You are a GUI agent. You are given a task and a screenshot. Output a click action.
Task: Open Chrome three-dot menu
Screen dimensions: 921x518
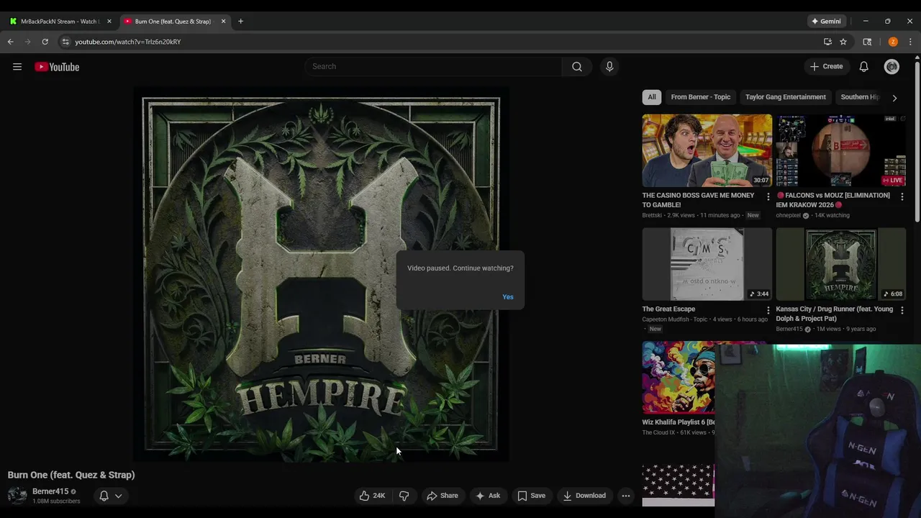click(x=910, y=42)
